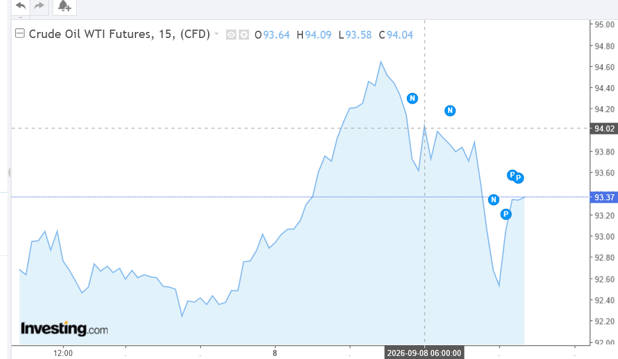Open the add alert bell icon
The height and width of the screenshot is (359, 618).
point(65,6)
